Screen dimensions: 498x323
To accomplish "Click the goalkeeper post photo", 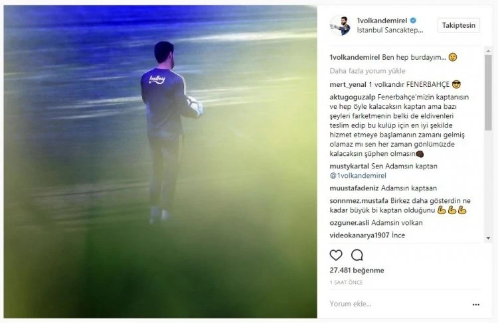I will [x=161, y=162].
